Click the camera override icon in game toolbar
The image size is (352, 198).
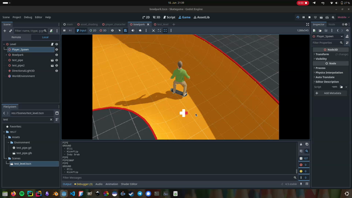(x=140, y=31)
